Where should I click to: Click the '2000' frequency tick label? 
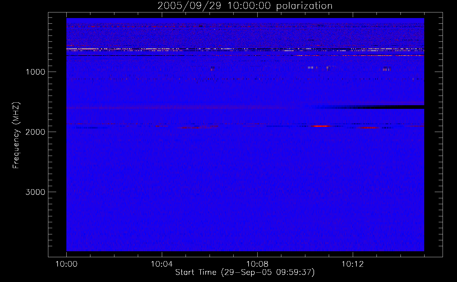coord(35,132)
